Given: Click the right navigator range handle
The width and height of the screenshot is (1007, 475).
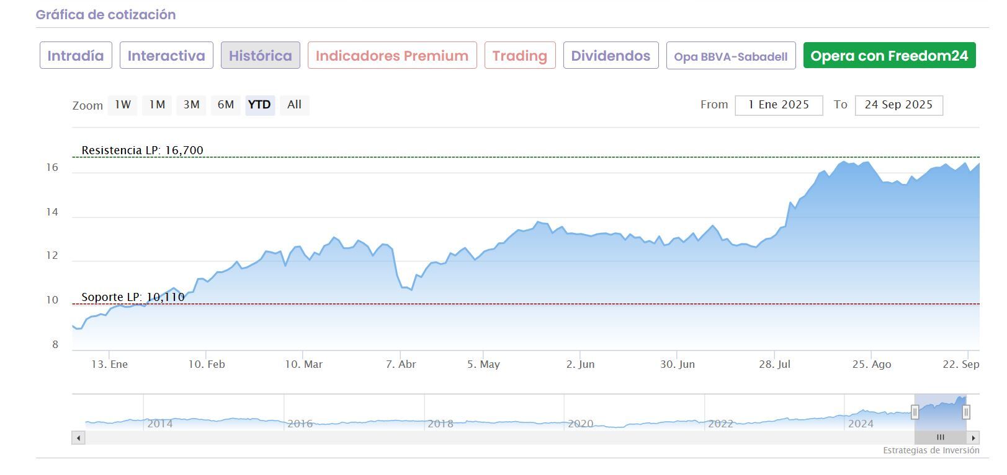Looking at the screenshot, I should (x=966, y=412).
